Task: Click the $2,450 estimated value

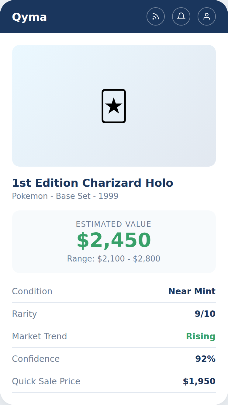Action: 114,241
